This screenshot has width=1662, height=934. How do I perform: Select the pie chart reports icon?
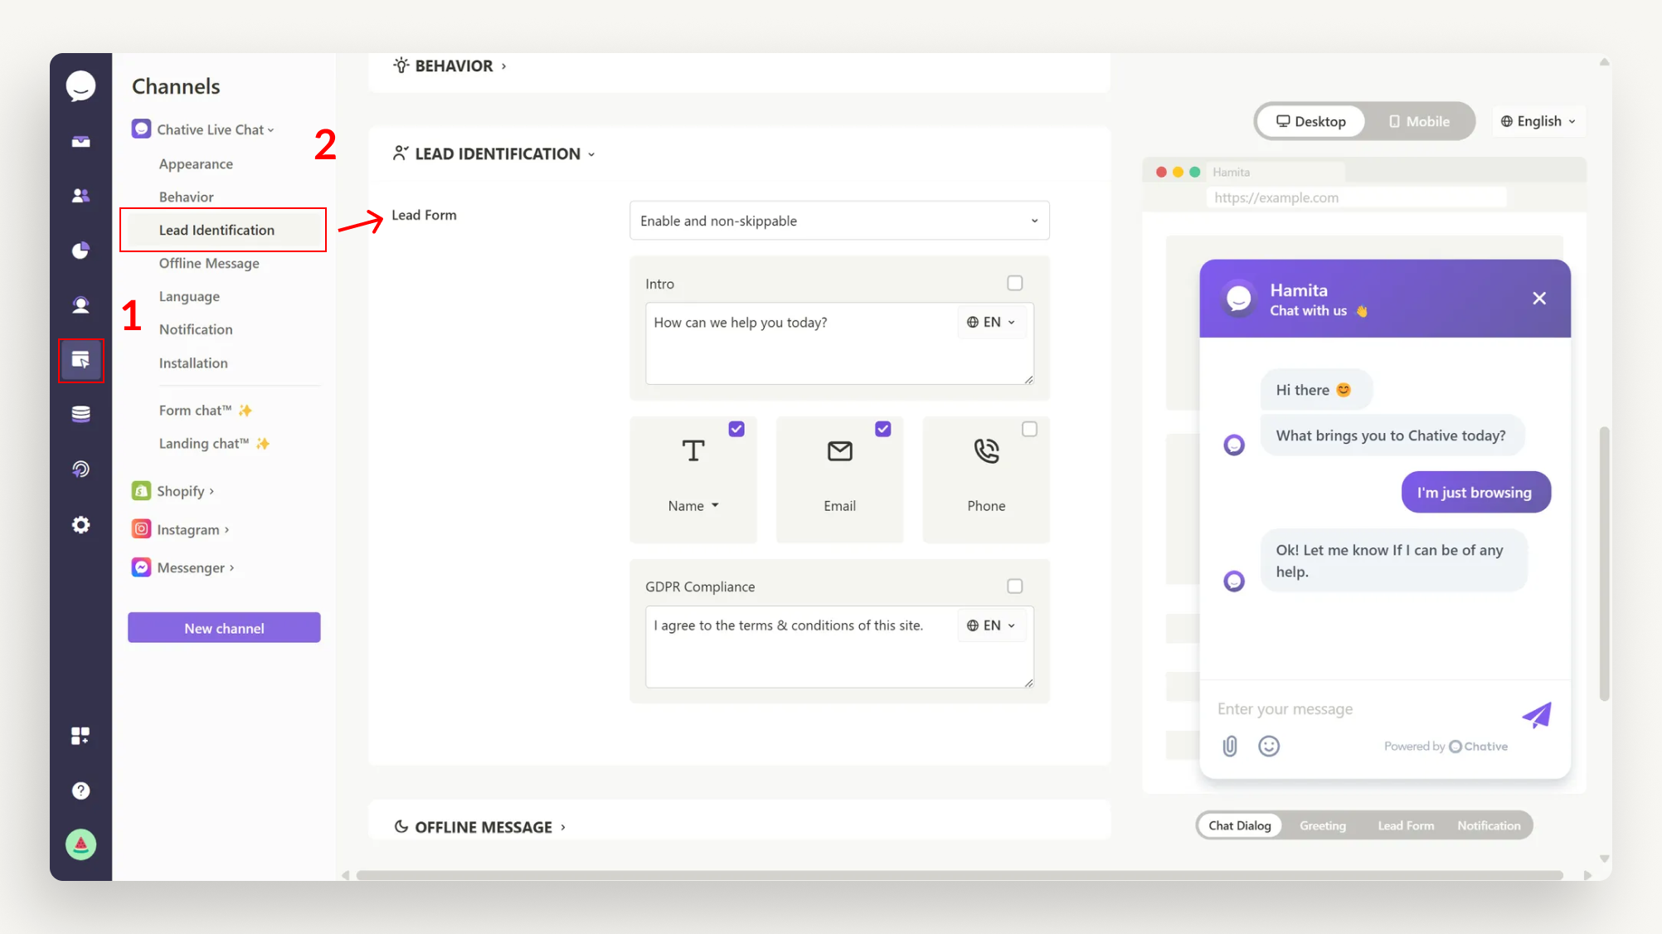[80, 250]
